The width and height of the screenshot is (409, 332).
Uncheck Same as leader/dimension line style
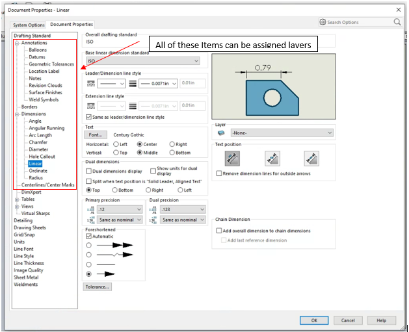click(x=89, y=117)
